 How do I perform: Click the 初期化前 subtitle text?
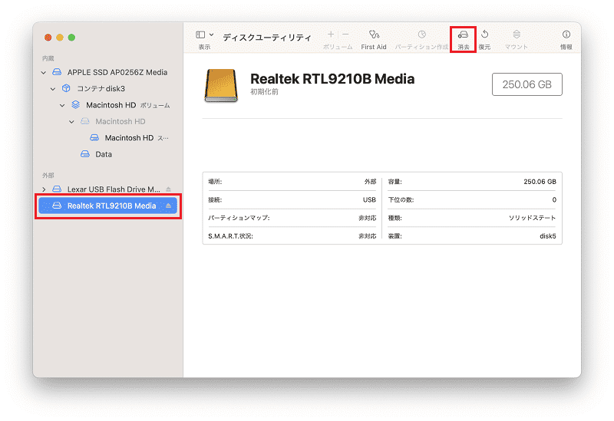(264, 92)
